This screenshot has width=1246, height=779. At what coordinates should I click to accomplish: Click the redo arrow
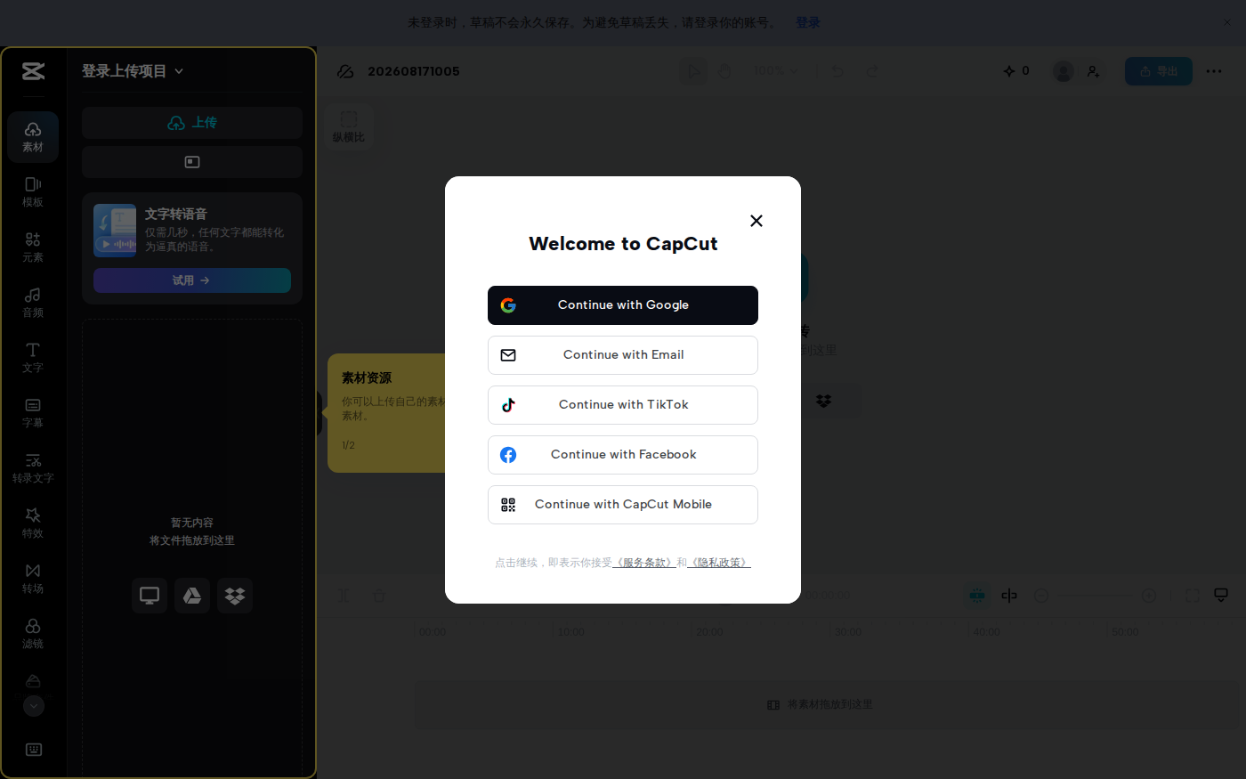pyautogui.click(x=872, y=71)
